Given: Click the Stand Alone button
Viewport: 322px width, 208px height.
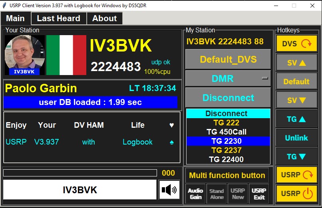Looking at the screenshot, I should pos(217,194).
